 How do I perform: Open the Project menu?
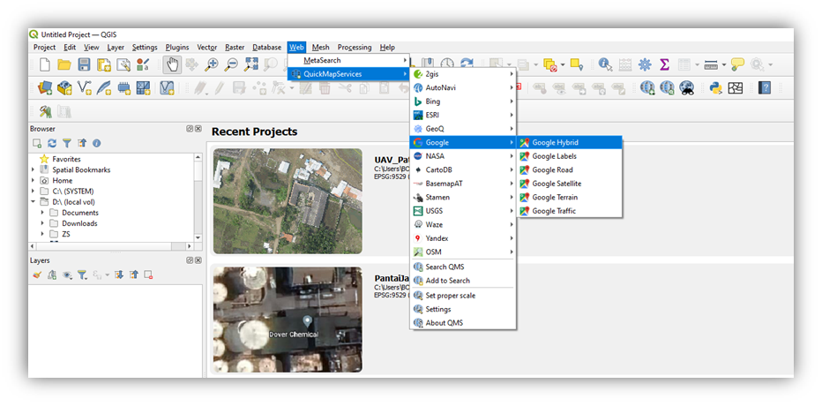pos(45,47)
